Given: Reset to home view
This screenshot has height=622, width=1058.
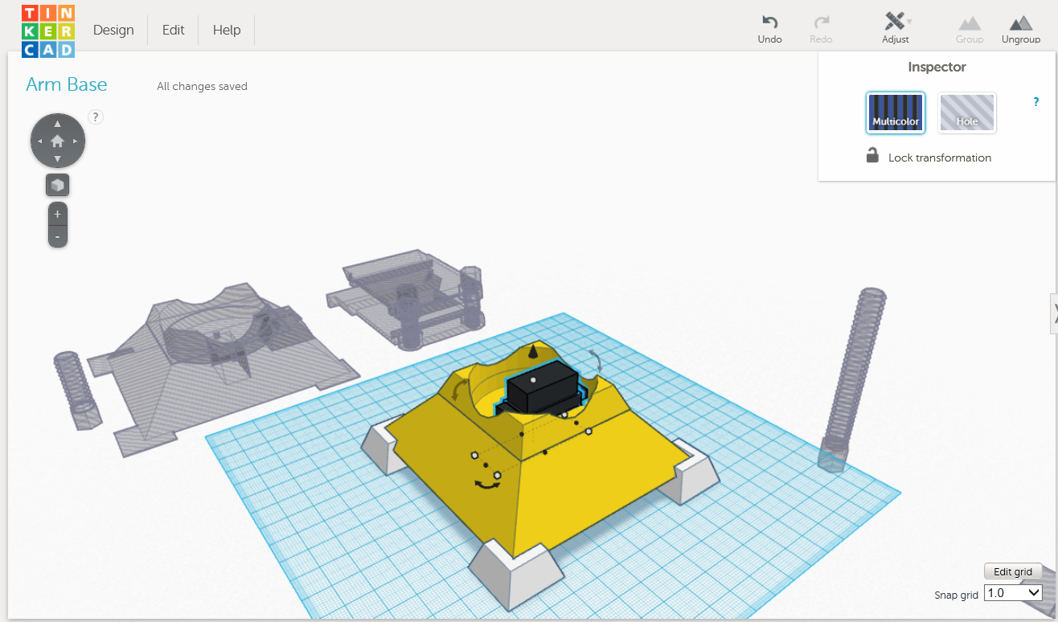Looking at the screenshot, I should [x=58, y=141].
